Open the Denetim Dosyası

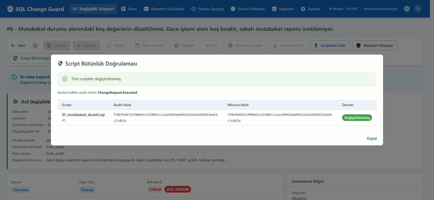375,45
